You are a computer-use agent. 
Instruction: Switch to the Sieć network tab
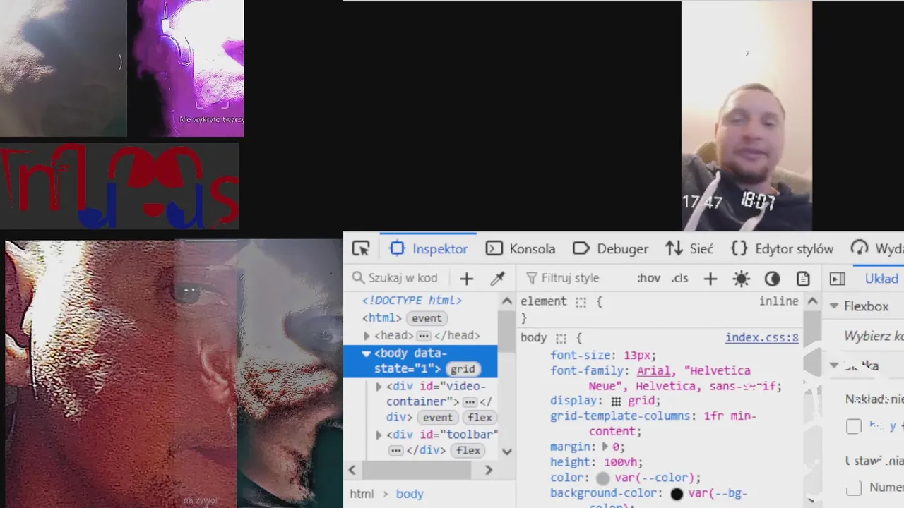(x=689, y=248)
